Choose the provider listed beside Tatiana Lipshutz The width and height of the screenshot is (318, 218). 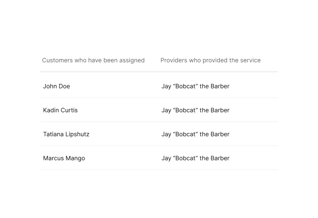tap(195, 134)
